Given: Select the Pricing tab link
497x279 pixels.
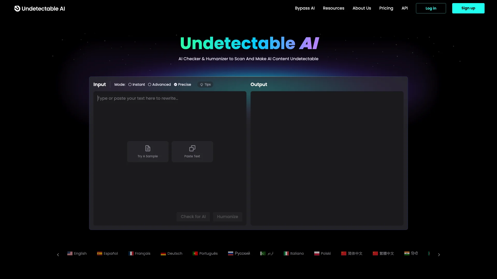Looking at the screenshot, I should [386, 8].
